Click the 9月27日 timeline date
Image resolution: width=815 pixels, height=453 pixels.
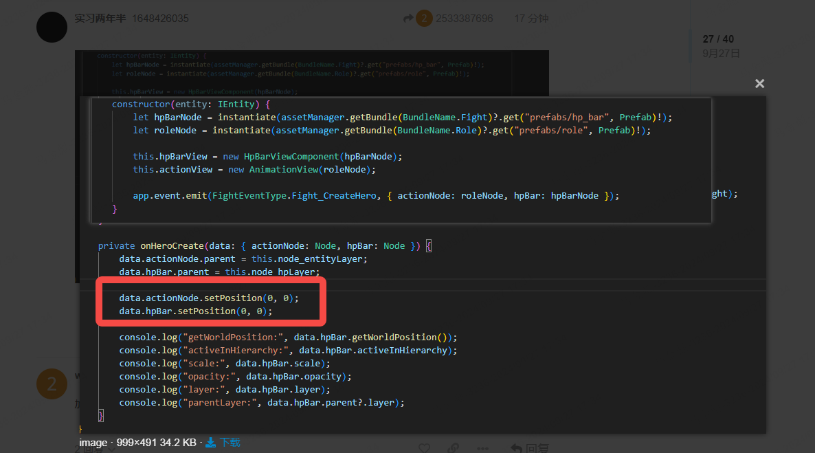coord(720,53)
